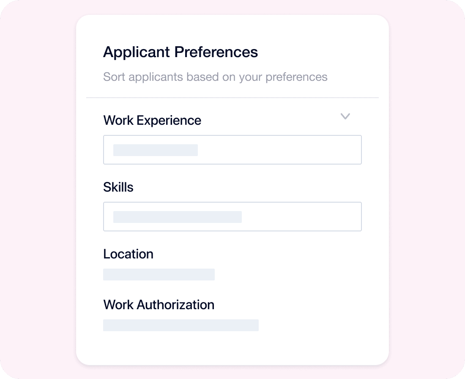Click the Applicant Preferences heading

tap(181, 52)
